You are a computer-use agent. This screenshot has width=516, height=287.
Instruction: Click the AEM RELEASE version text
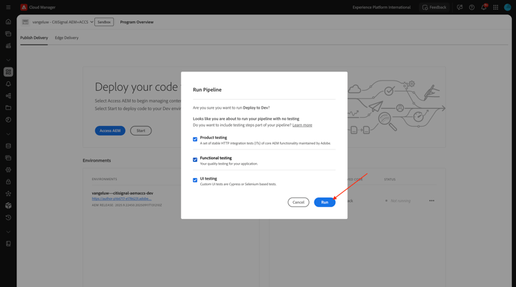click(x=127, y=205)
